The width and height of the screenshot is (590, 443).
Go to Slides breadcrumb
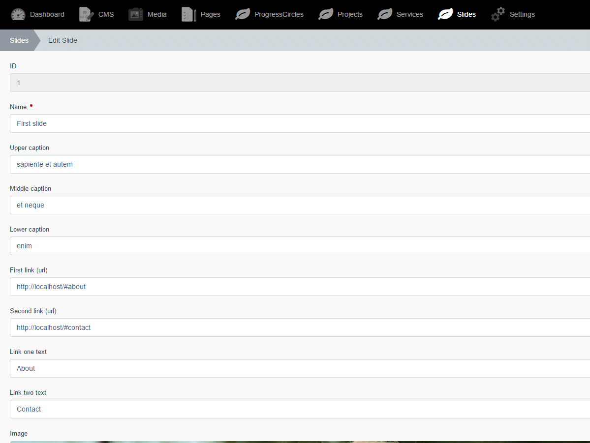19,40
